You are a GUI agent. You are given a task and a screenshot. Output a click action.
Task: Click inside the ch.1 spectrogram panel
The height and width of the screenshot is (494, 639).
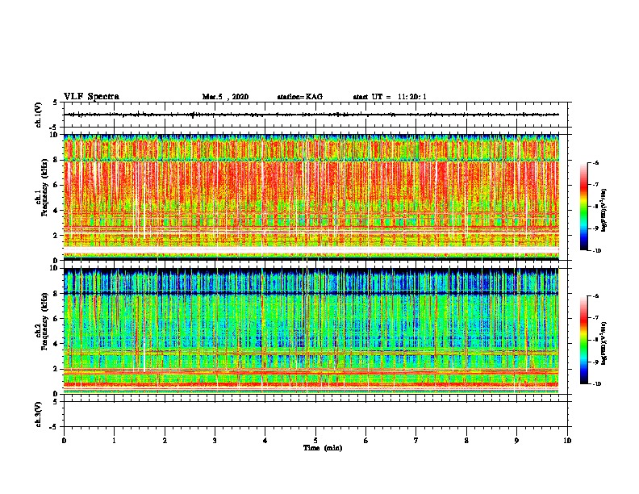[x=311, y=197]
